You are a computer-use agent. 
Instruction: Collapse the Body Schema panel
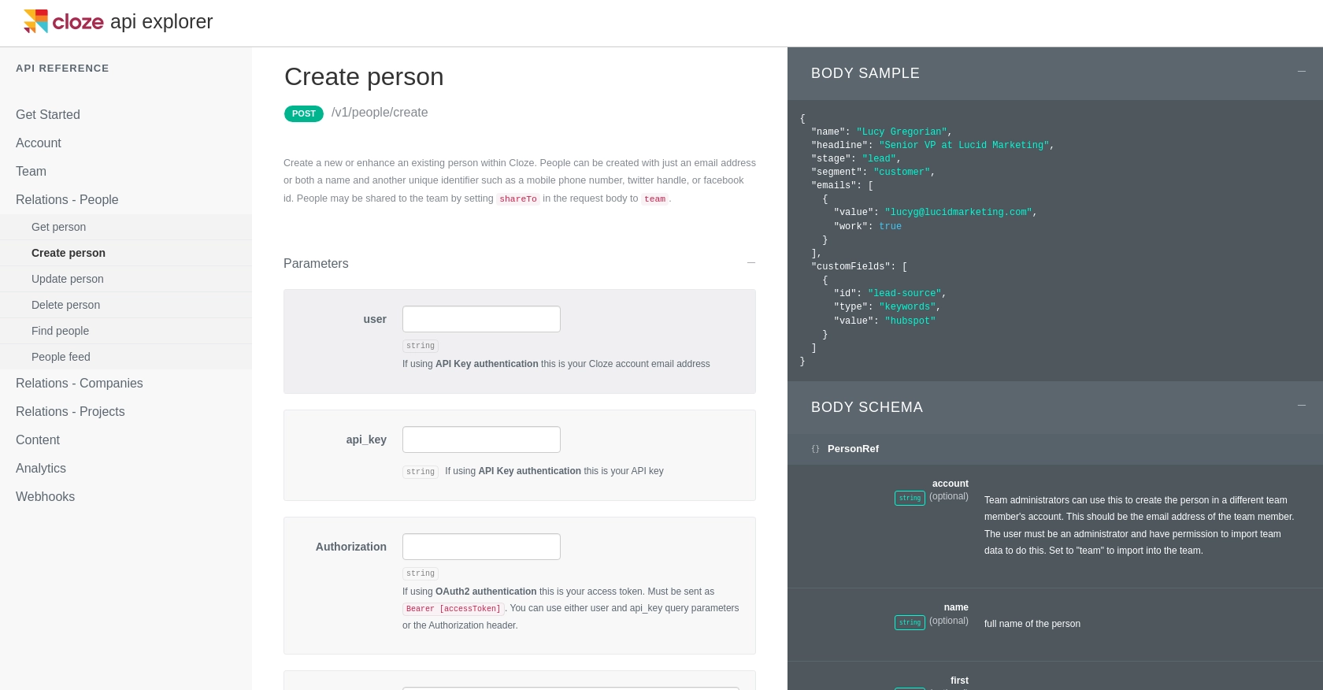(x=1302, y=406)
